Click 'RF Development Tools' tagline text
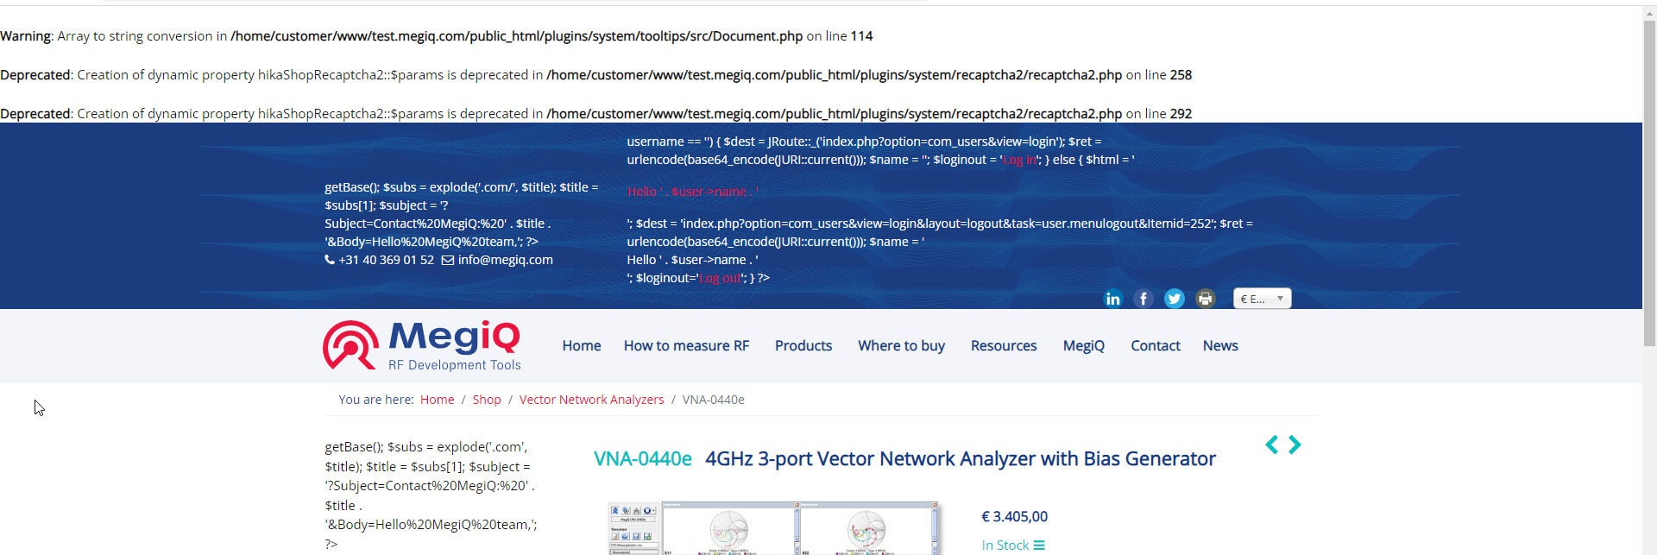The image size is (1657, 555). click(x=455, y=365)
